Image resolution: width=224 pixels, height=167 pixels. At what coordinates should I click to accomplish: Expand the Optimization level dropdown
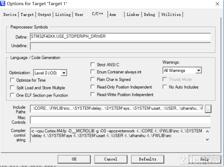click(64, 73)
